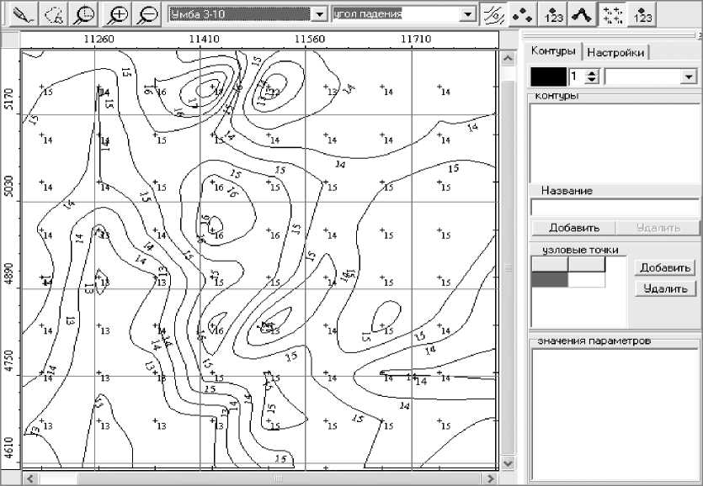703x486 pixels.
Task: Zoom out of the contour map
Action: pos(148,14)
